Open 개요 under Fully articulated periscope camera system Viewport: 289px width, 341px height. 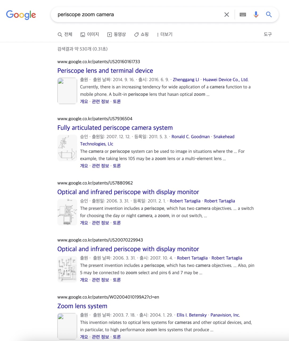tap(84, 166)
